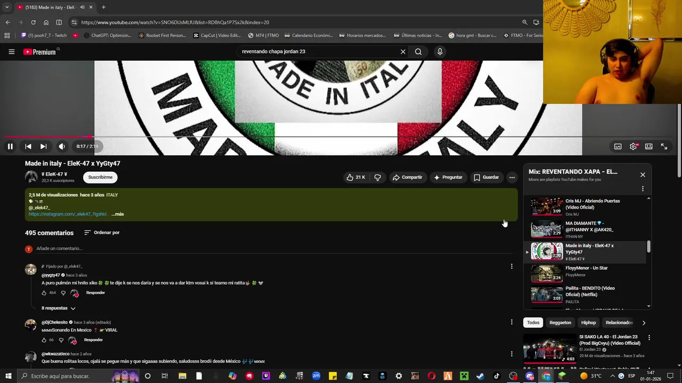
Task: Open Steam from the taskbar
Action: click(480, 376)
